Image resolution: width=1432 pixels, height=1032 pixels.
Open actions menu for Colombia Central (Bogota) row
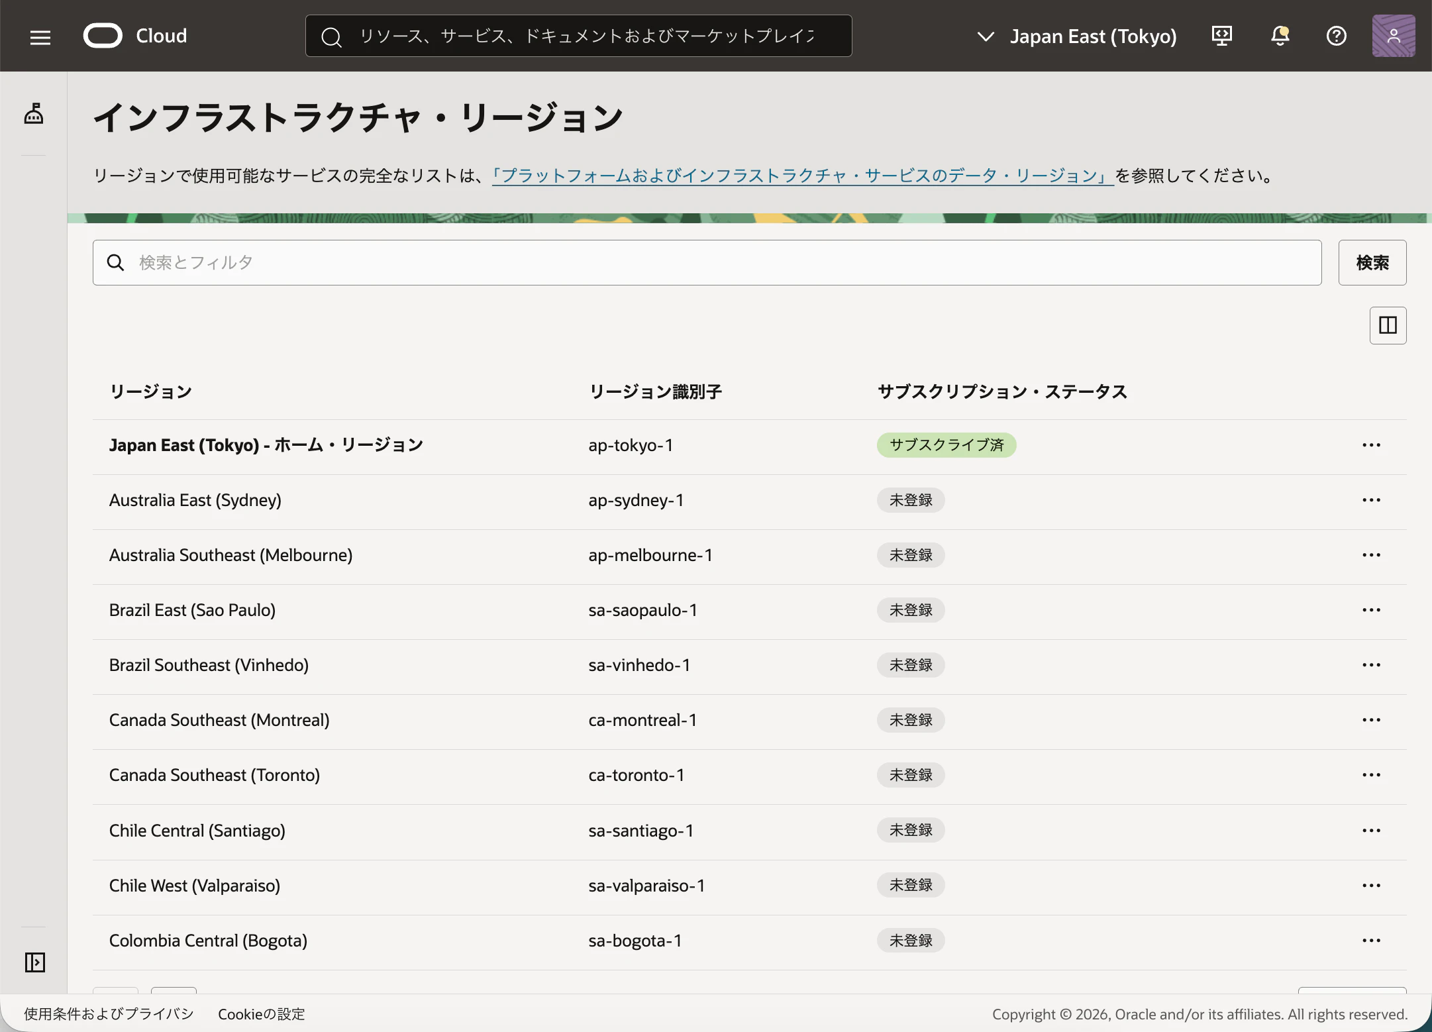[x=1372, y=941]
